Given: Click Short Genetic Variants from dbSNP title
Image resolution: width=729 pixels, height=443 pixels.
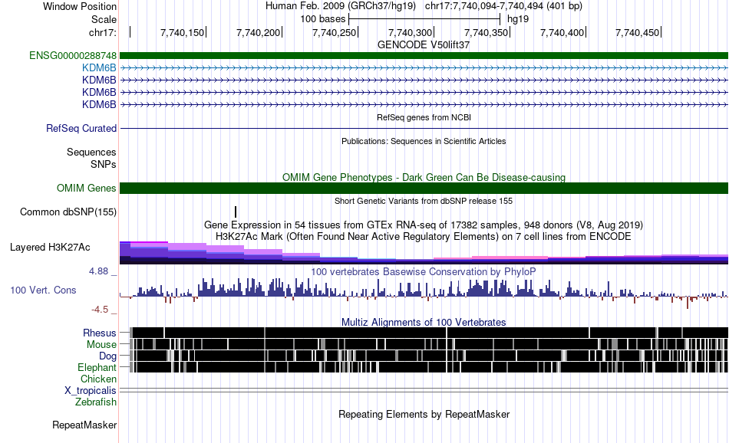Looking at the screenshot, I should tap(424, 201).
